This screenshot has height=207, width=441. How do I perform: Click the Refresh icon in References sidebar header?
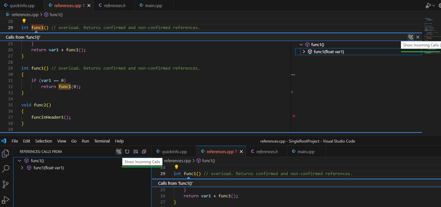(127, 151)
